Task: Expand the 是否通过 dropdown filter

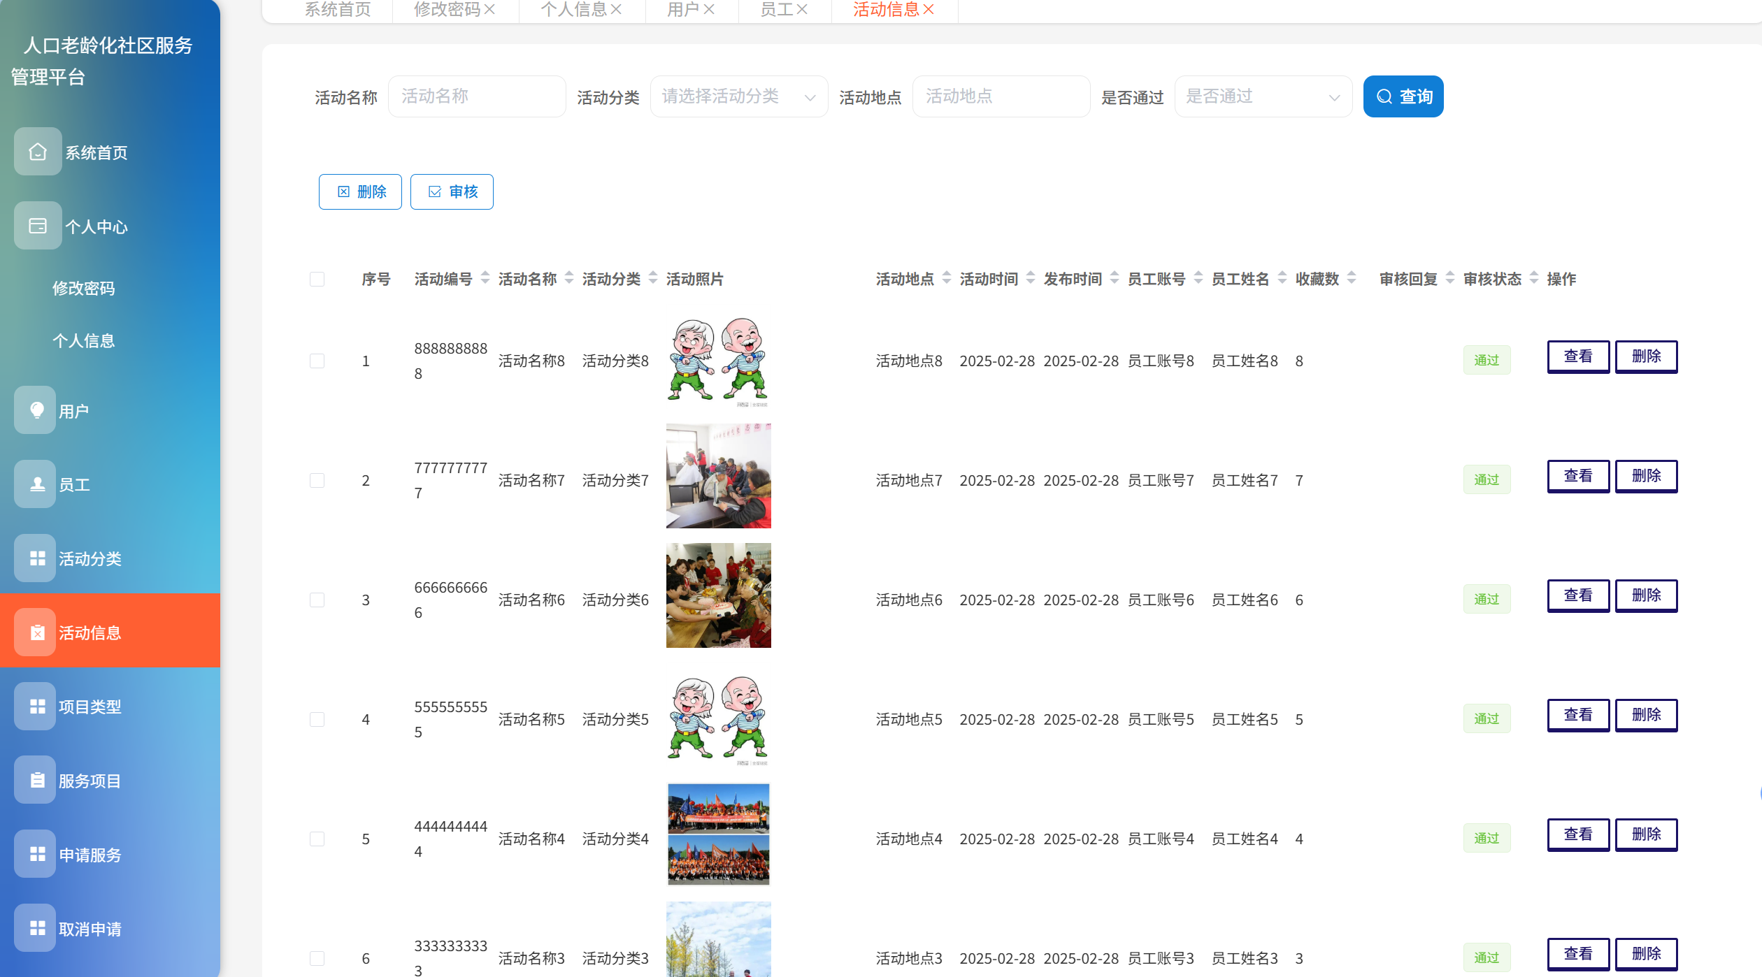Action: 1263,96
